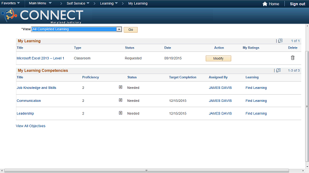Image resolution: width=309 pixels, height=173 pixels.
Task: Open Job Knowledge and Skills proficiency details
Action: [120, 87]
